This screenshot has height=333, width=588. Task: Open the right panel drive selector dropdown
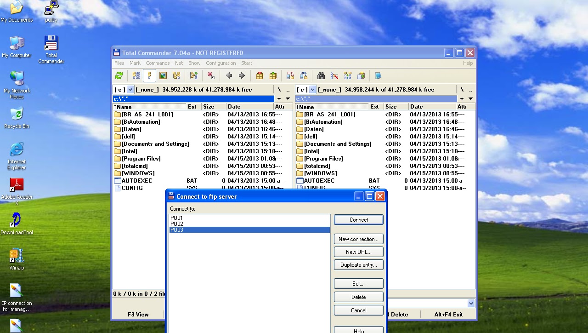312,89
